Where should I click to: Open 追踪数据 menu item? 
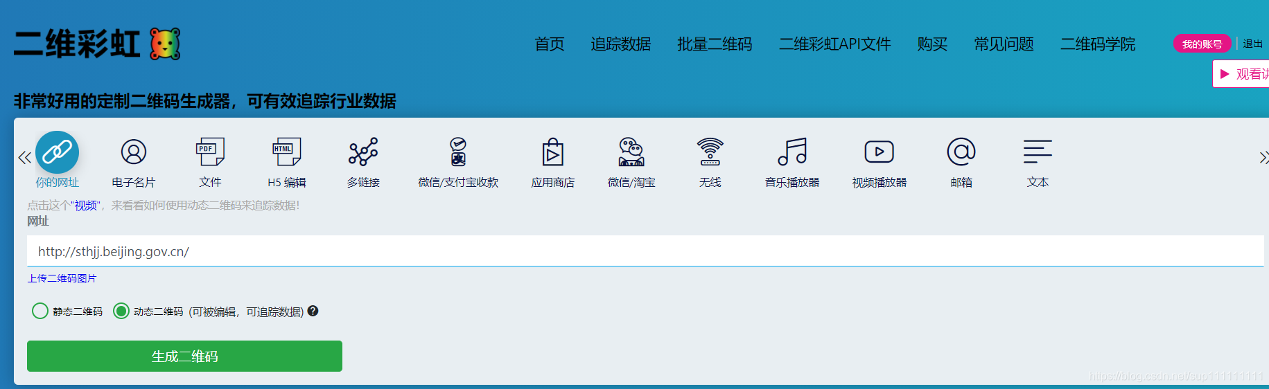[621, 44]
